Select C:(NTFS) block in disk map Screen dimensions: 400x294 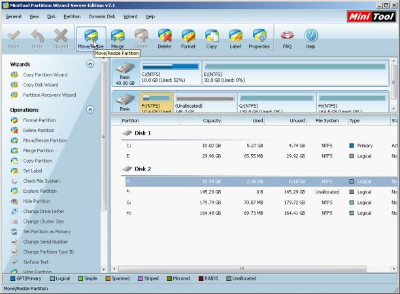[171, 73]
